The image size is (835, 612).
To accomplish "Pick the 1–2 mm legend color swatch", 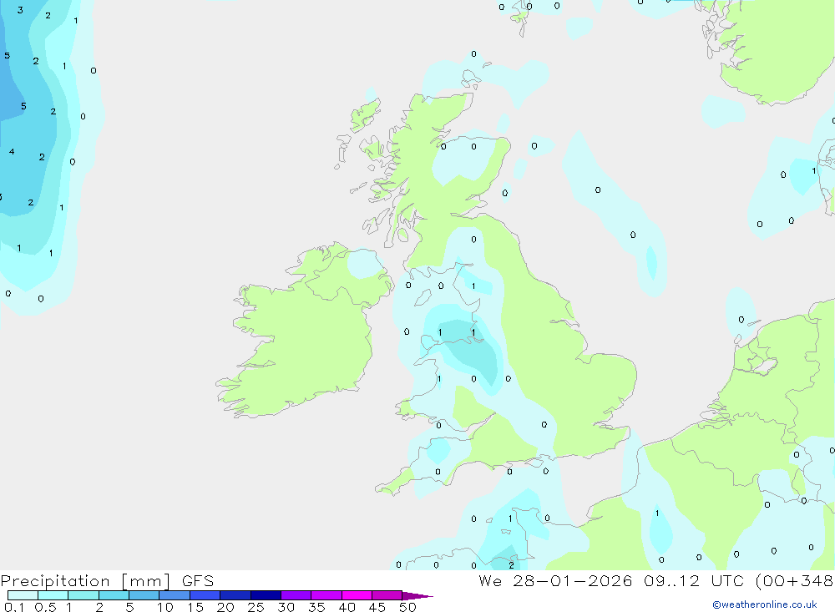I will click(83, 595).
